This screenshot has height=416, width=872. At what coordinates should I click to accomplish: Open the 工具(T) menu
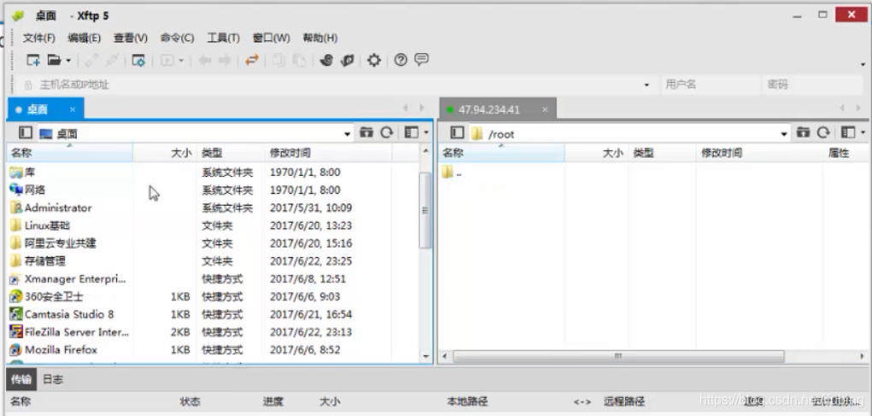tap(223, 38)
